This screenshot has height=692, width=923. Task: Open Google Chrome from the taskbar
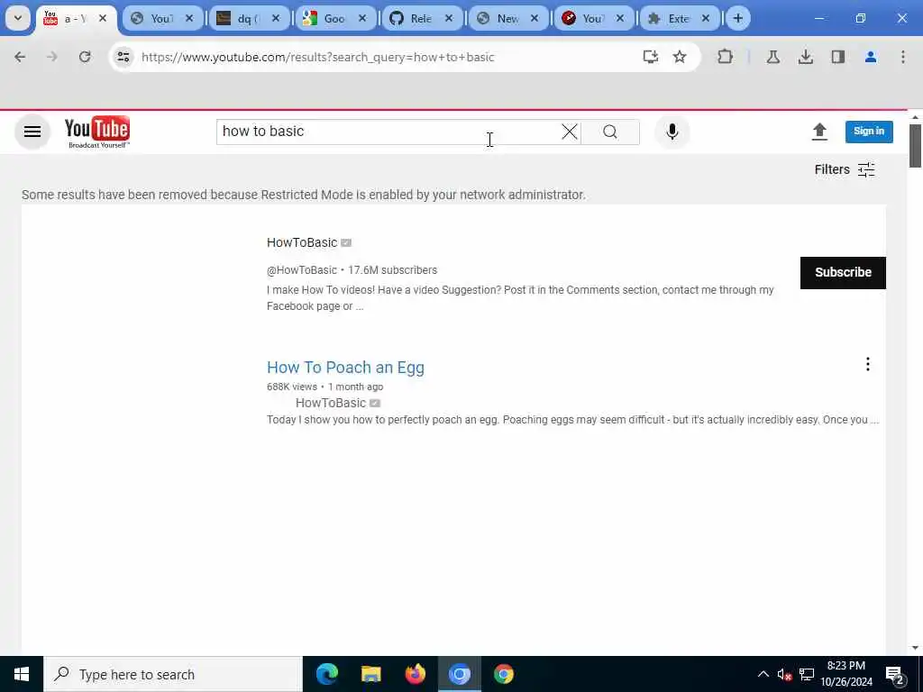pos(504,674)
